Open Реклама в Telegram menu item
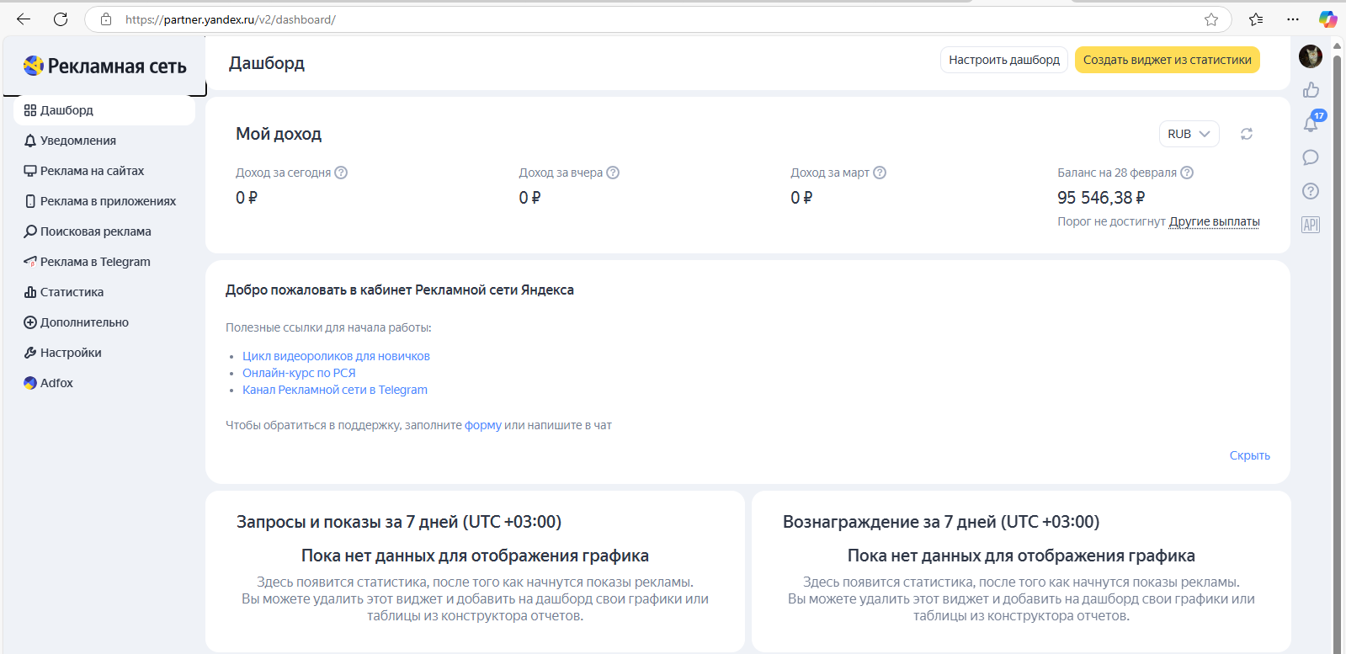This screenshot has width=1346, height=654. [x=104, y=262]
